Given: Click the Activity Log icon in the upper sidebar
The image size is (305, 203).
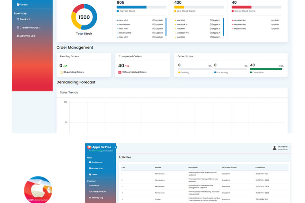Looking at the screenshot, I should (x=18, y=36).
